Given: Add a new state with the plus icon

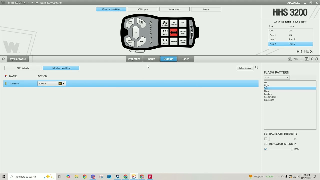Looking at the screenshot, I should 298,51.
